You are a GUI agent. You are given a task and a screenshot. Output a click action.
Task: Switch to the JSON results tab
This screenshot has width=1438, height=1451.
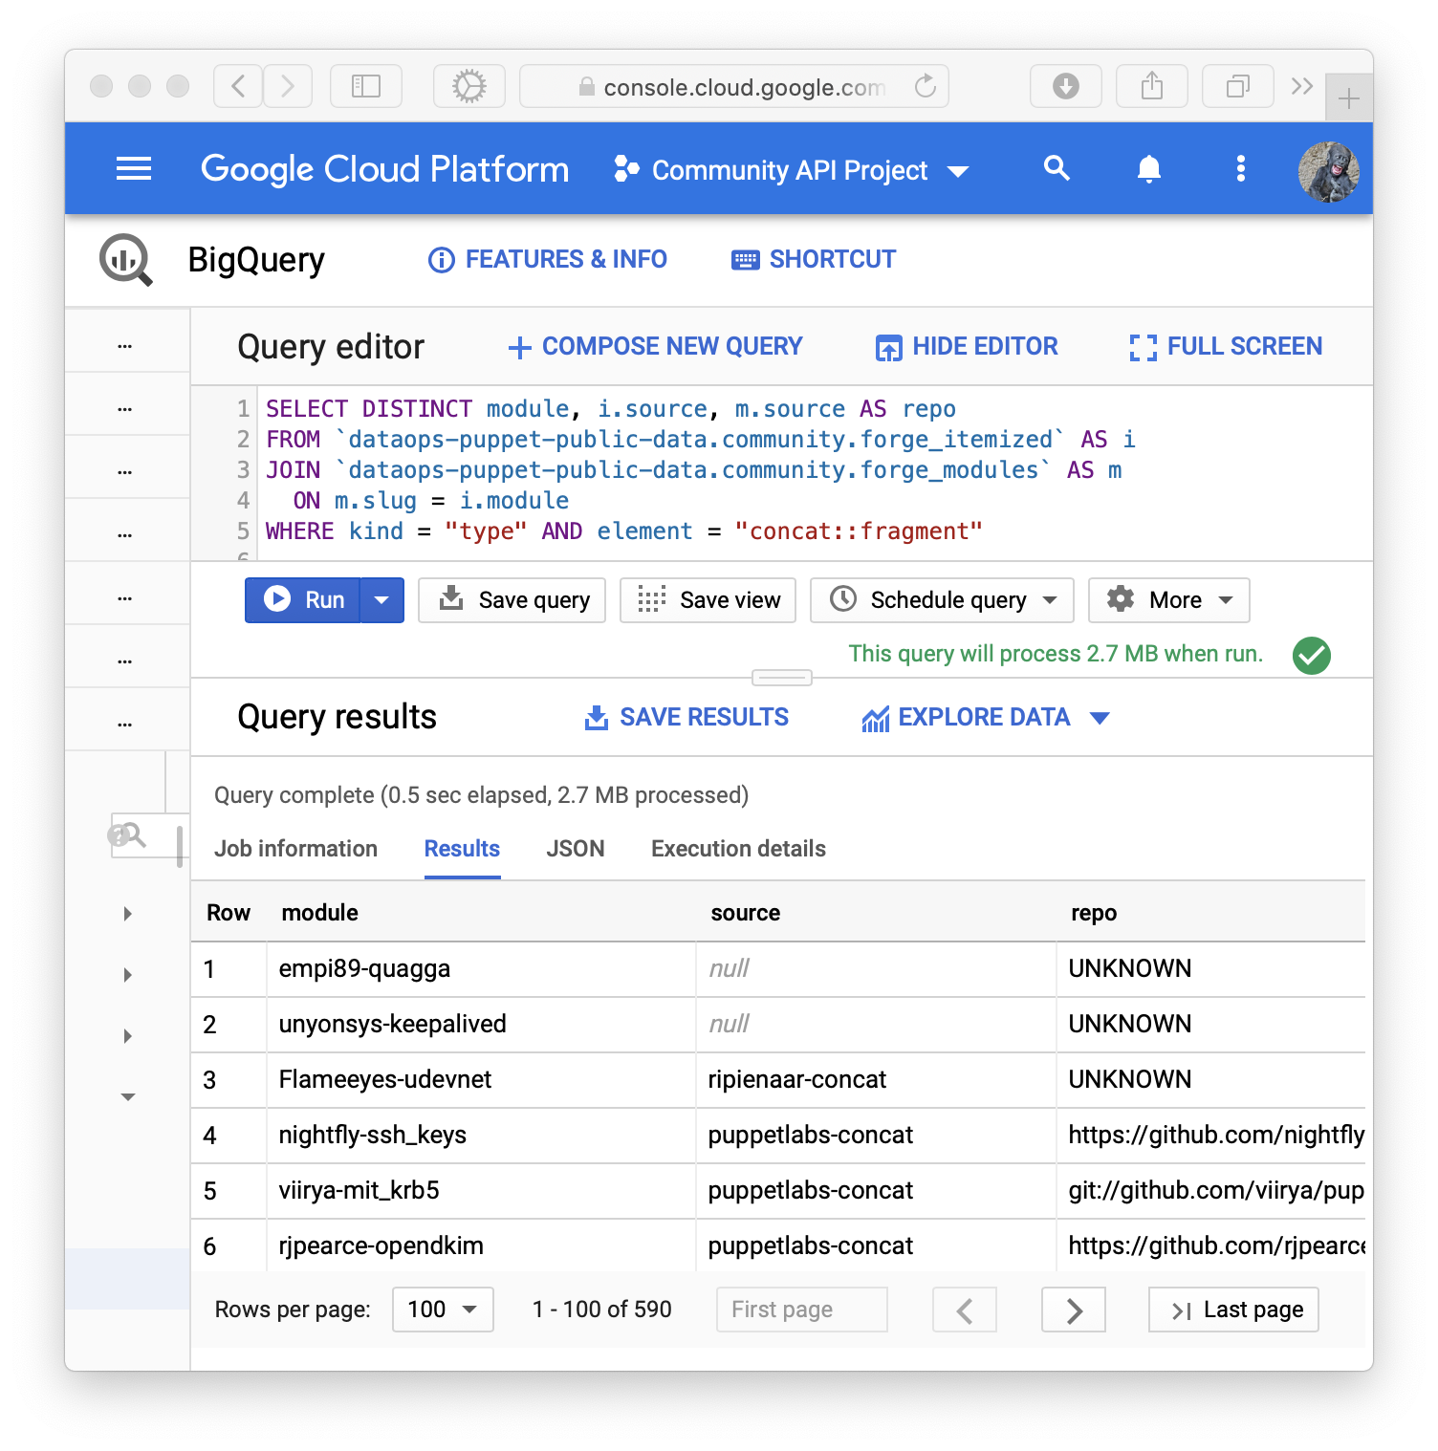(575, 849)
